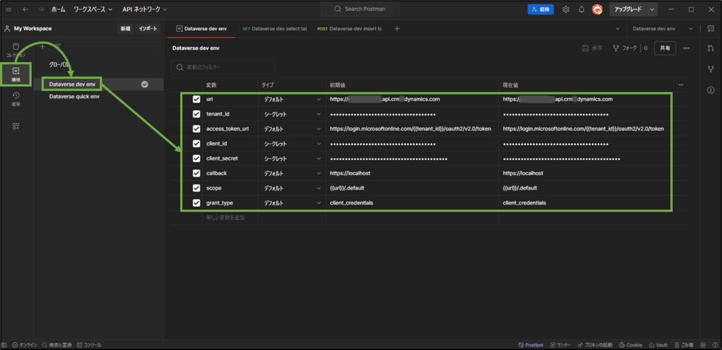
Task: Open new tab with plus icon
Action: pyautogui.click(x=396, y=28)
